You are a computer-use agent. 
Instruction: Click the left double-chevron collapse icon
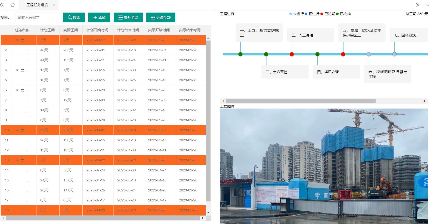click(2, 5)
